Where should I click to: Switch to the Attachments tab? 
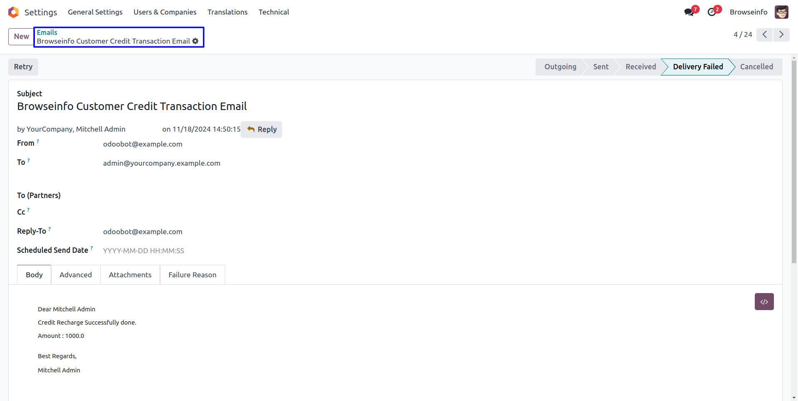click(130, 275)
